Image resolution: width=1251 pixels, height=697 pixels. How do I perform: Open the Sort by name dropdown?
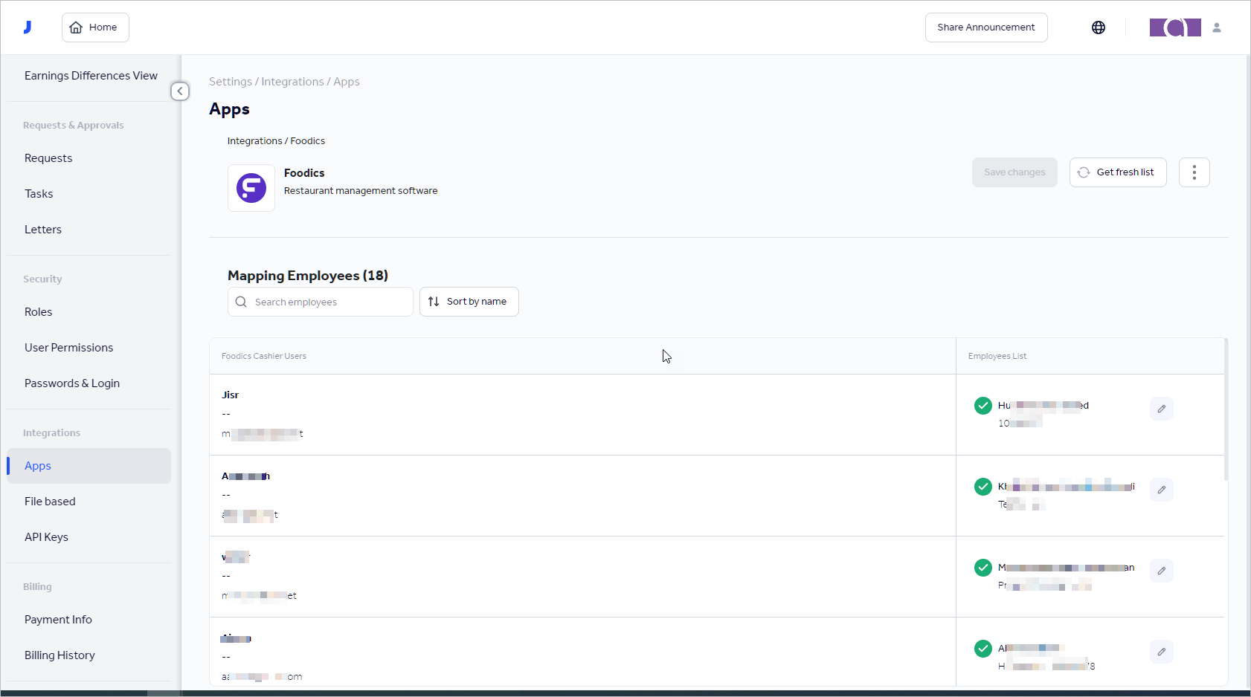pyautogui.click(x=469, y=302)
